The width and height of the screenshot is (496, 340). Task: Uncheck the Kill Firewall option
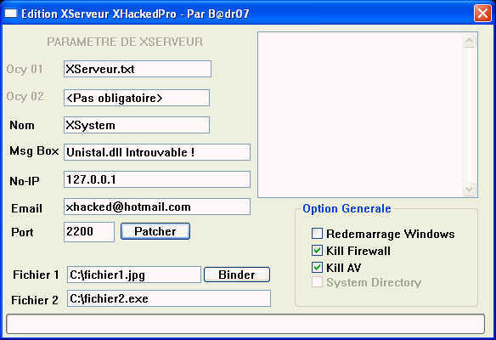click(317, 251)
